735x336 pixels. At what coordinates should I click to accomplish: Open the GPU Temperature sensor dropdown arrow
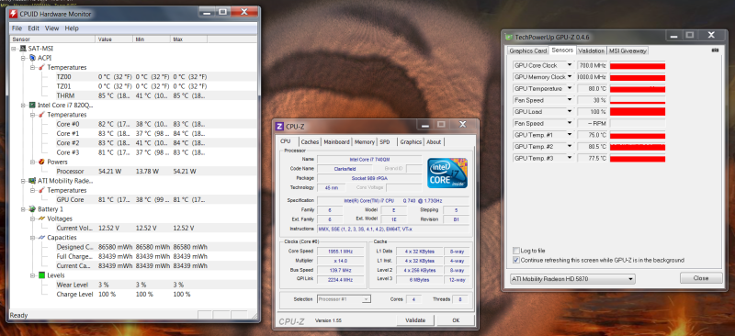[570, 88]
